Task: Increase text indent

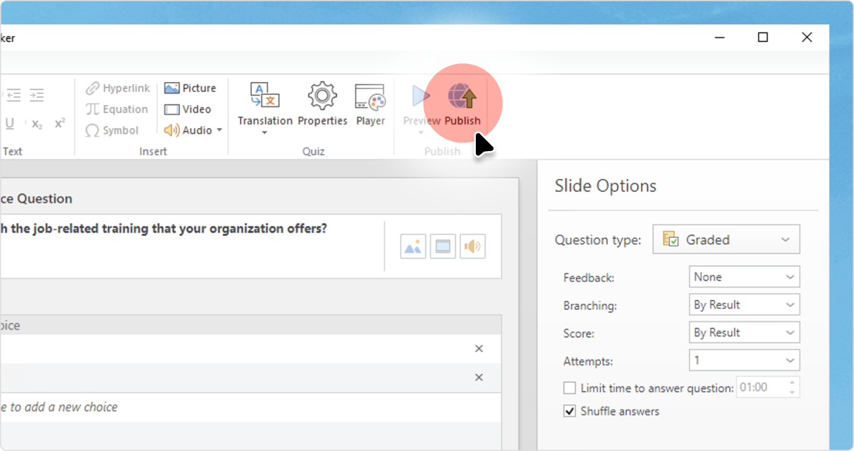Action: (37, 96)
